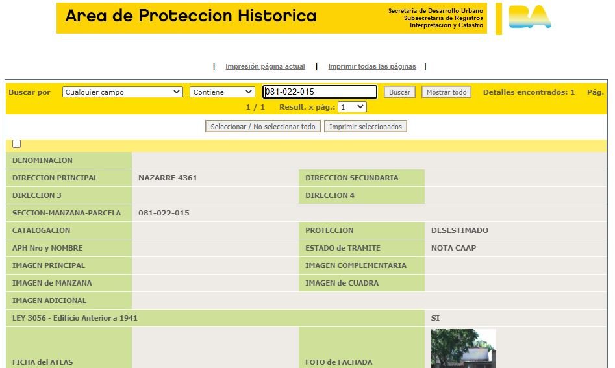
Task: Open 'Imprimir todas las páginas' link
Action: [x=372, y=66]
